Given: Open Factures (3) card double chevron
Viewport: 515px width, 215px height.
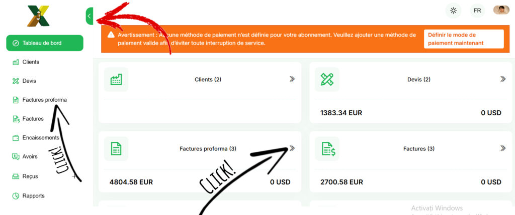Looking at the screenshot, I should coord(503,148).
